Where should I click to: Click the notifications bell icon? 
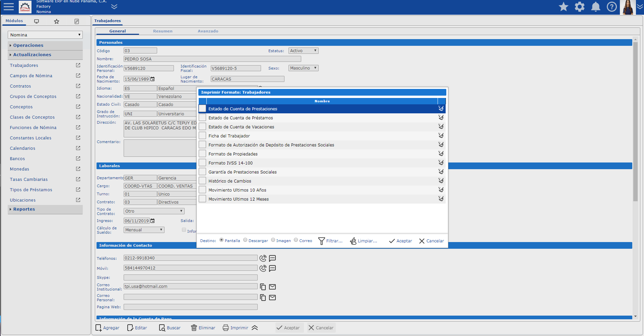tap(595, 7)
